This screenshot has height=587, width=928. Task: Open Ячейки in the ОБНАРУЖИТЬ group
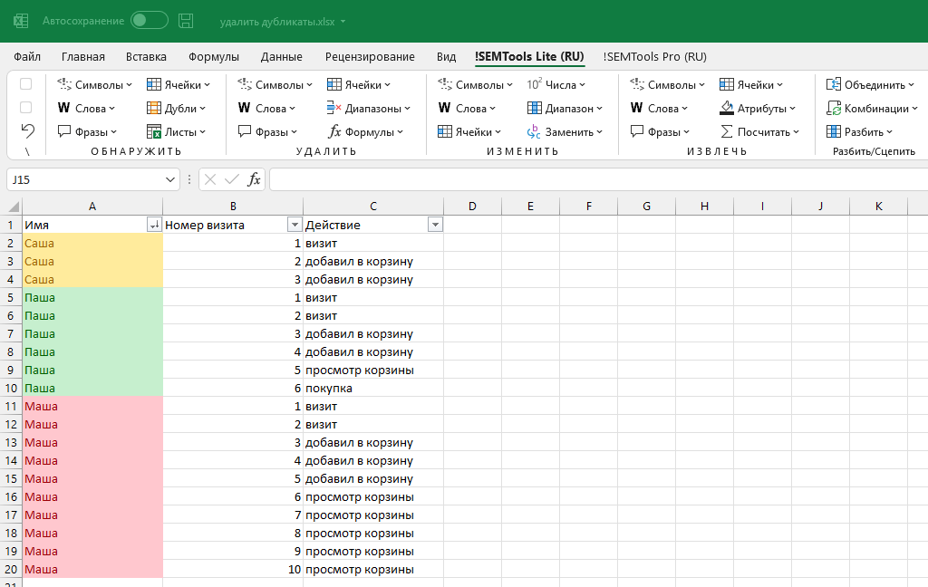tap(179, 84)
